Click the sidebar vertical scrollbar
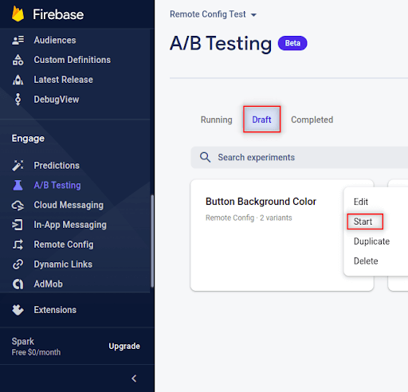The width and height of the screenshot is (408, 392). (152, 241)
